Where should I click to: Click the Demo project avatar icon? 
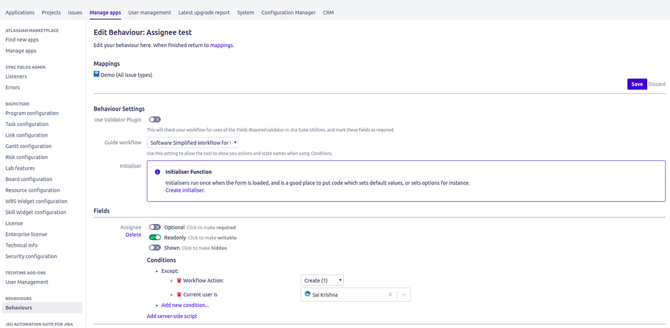[97, 74]
